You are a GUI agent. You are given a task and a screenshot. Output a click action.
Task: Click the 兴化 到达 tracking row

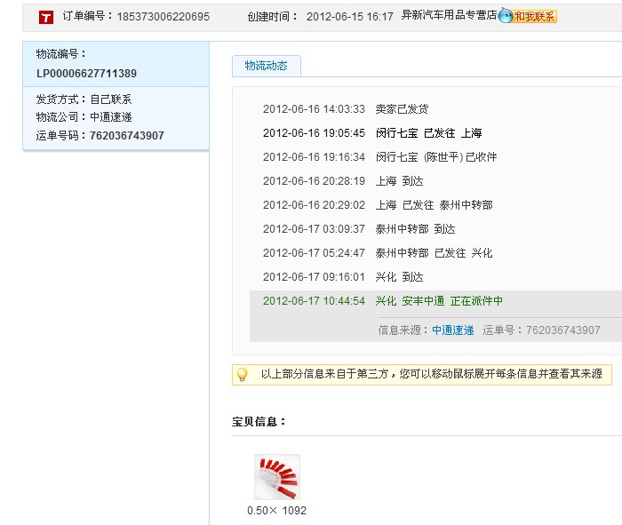coord(343,277)
